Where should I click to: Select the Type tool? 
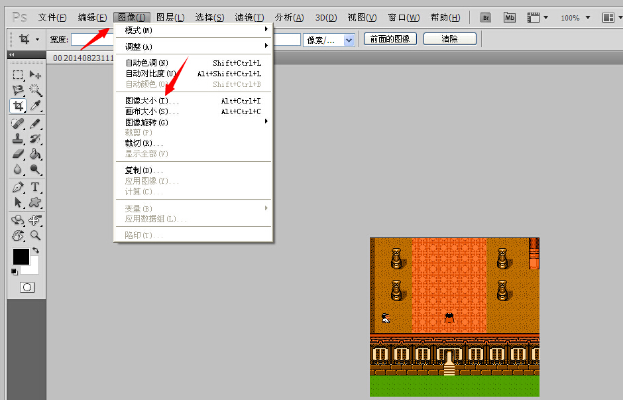tap(35, 187)
